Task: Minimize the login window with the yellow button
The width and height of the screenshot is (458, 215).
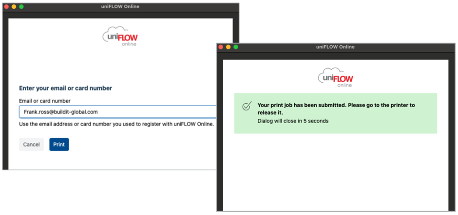Action: click(14, 7)
